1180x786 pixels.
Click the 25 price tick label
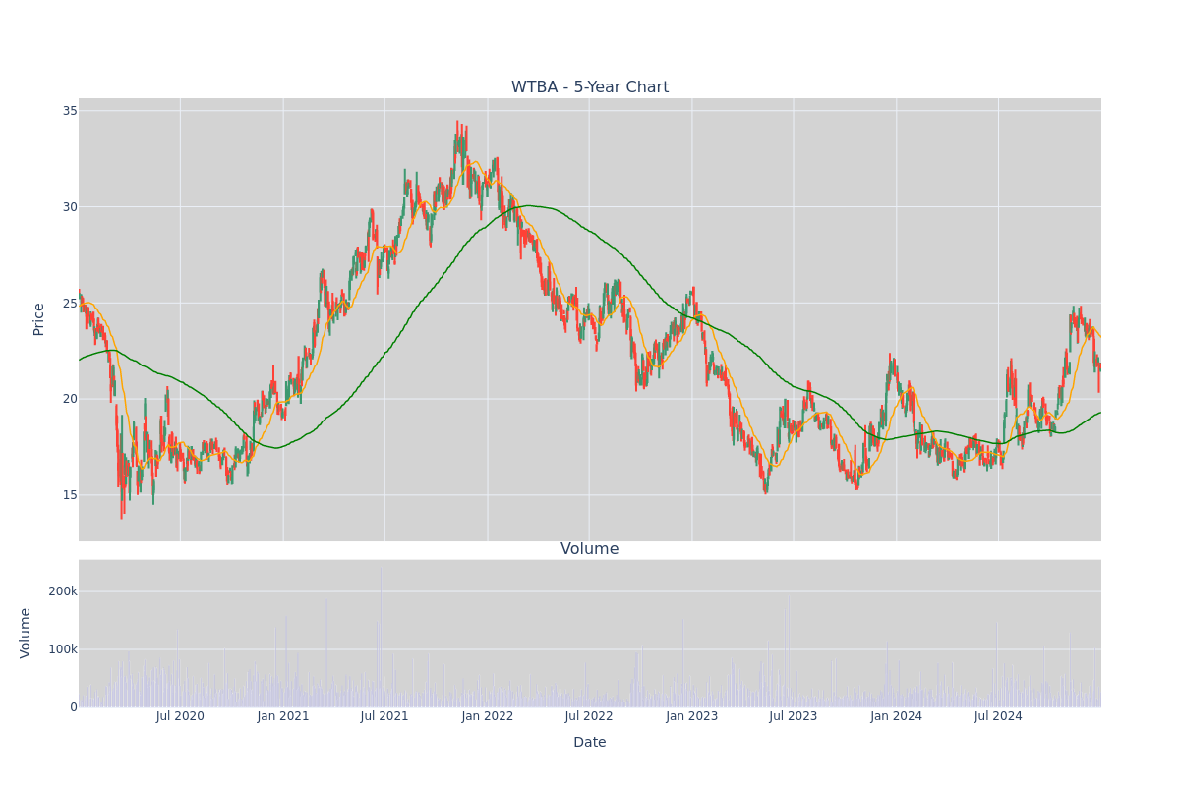click(x=70, y=303)
